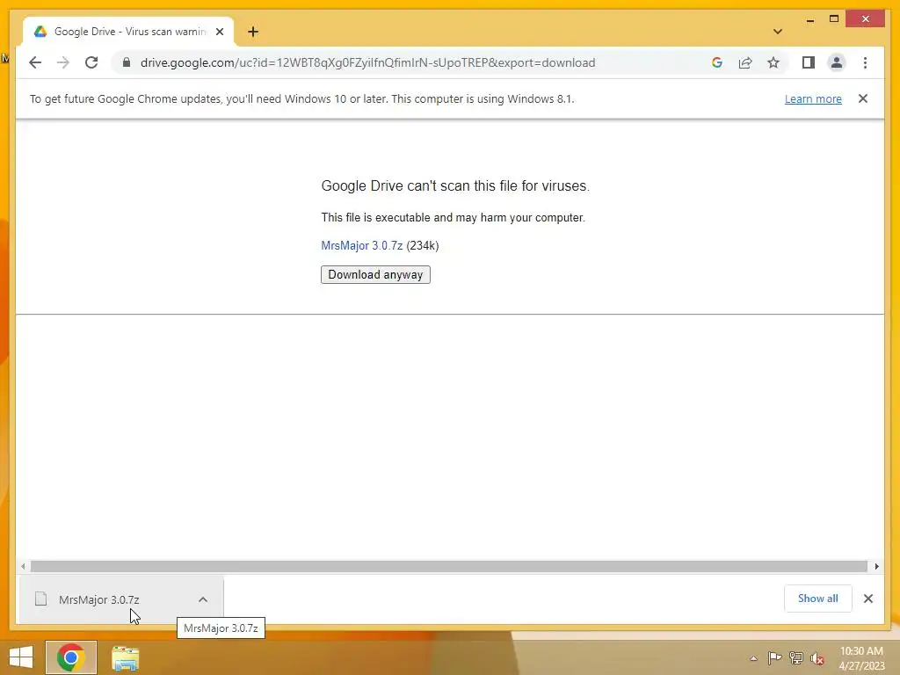Click the Google search icon in address bar
Screen dimensions: 900x675
click(717, 62)
